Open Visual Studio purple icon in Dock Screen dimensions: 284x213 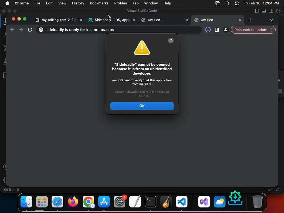(x=204, y=202)
